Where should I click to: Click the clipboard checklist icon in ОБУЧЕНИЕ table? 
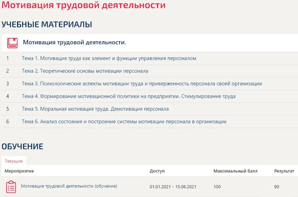click(x=11, y=187)
